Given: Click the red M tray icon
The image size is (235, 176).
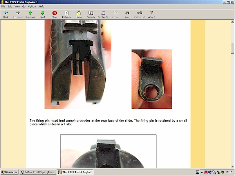Looking at the screenshot, I should point(206,172).
